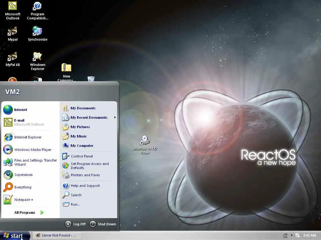Expand hidden system tray icons arrow

(292, 235)
